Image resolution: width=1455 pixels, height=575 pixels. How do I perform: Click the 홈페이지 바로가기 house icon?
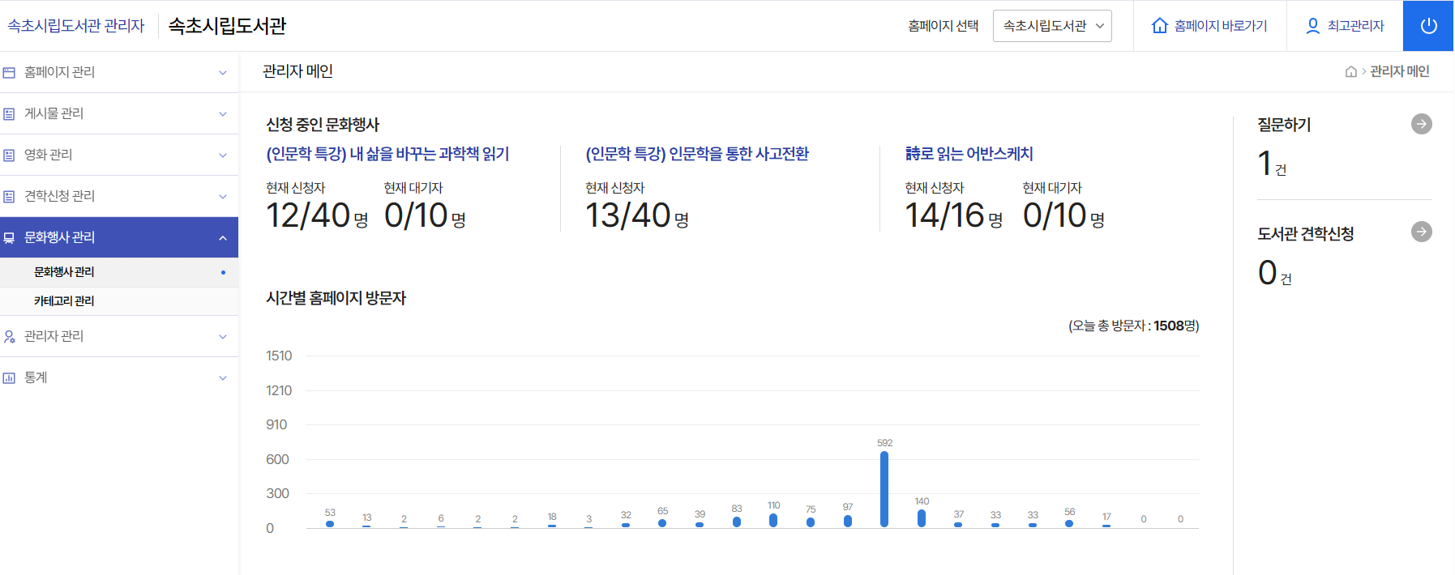click(1160, 26)
